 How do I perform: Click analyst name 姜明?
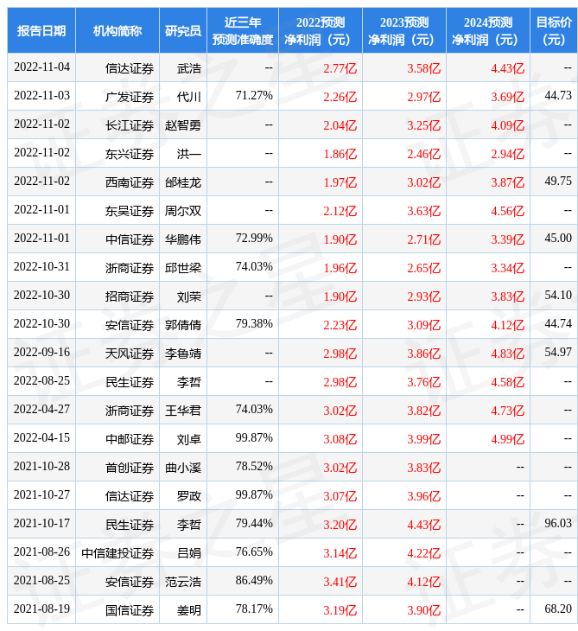pyautogui.click(x=189, y=611)
